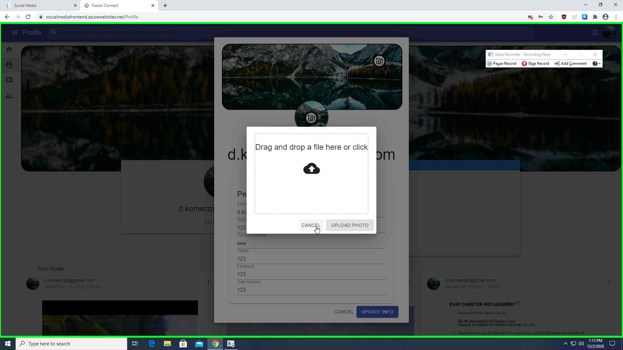Viewport: 623px width, 350px height.
Task: Select the Fusion Connect browser tab
Action: pyautogui.click(x=119, y=6)
